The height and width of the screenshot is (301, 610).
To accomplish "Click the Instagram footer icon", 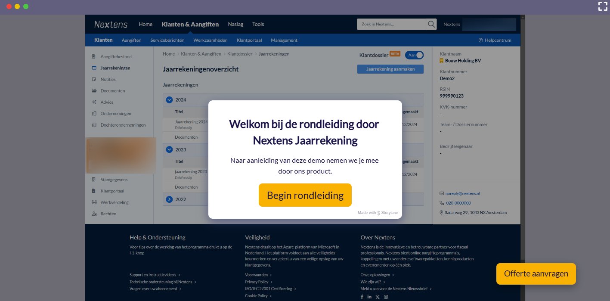I will (386, 297).
